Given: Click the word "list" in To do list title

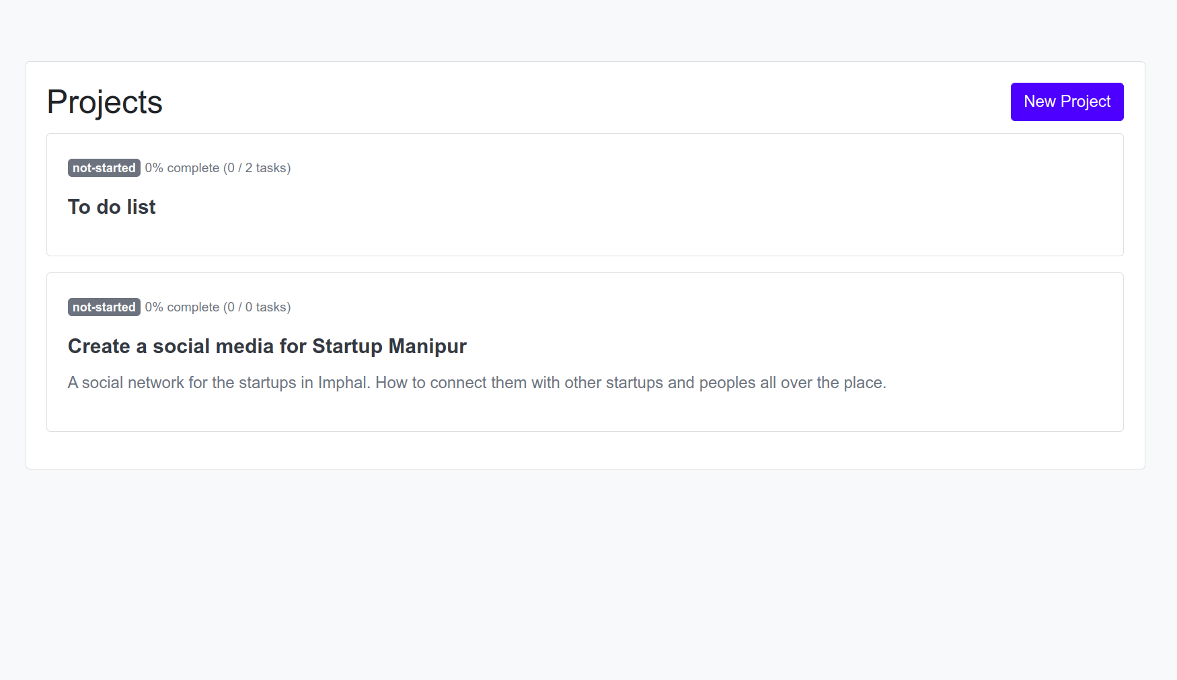Looking at the screenshot, I should [x=141, y=207].
